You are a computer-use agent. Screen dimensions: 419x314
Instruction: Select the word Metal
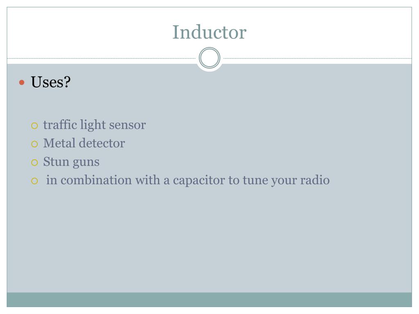pyautogui.click(x=59, y=143)
